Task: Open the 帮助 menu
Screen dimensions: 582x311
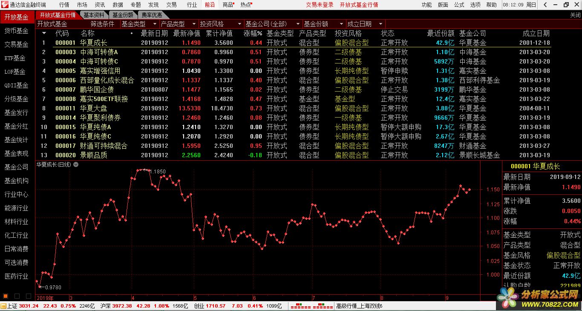Action: point(491,5)
